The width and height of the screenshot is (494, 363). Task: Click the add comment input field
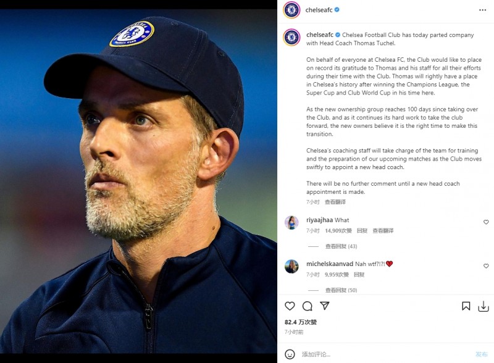(x=384, y=354)
